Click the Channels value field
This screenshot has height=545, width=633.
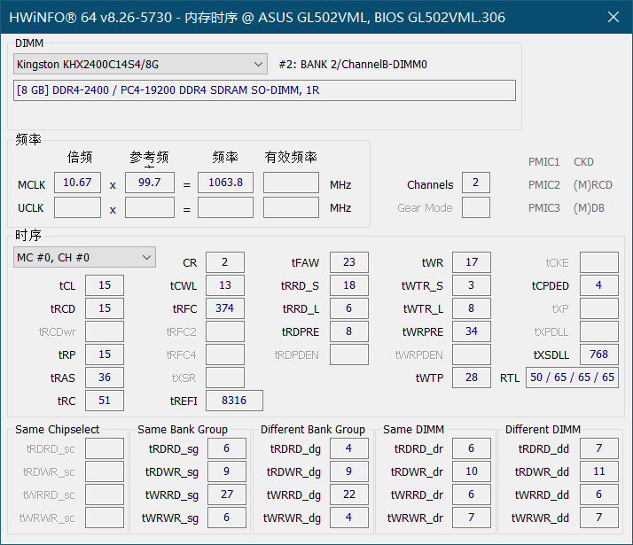(x=476, y=183)
